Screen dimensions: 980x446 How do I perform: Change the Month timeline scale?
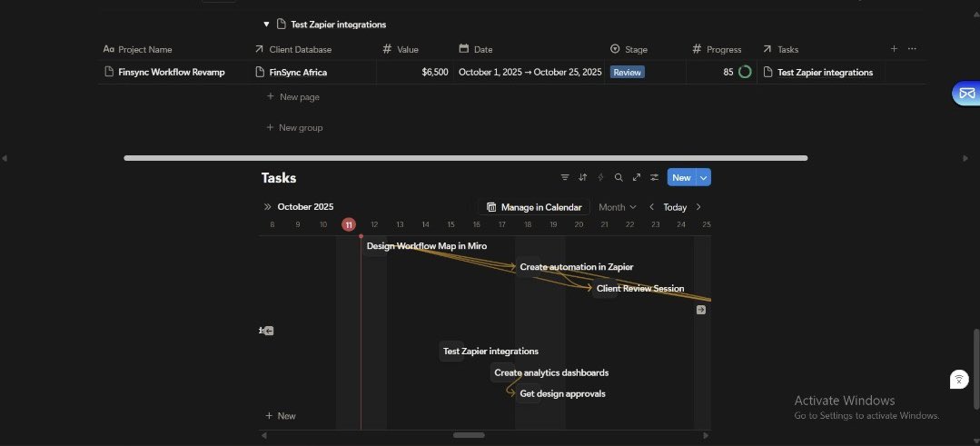[618, 207]
